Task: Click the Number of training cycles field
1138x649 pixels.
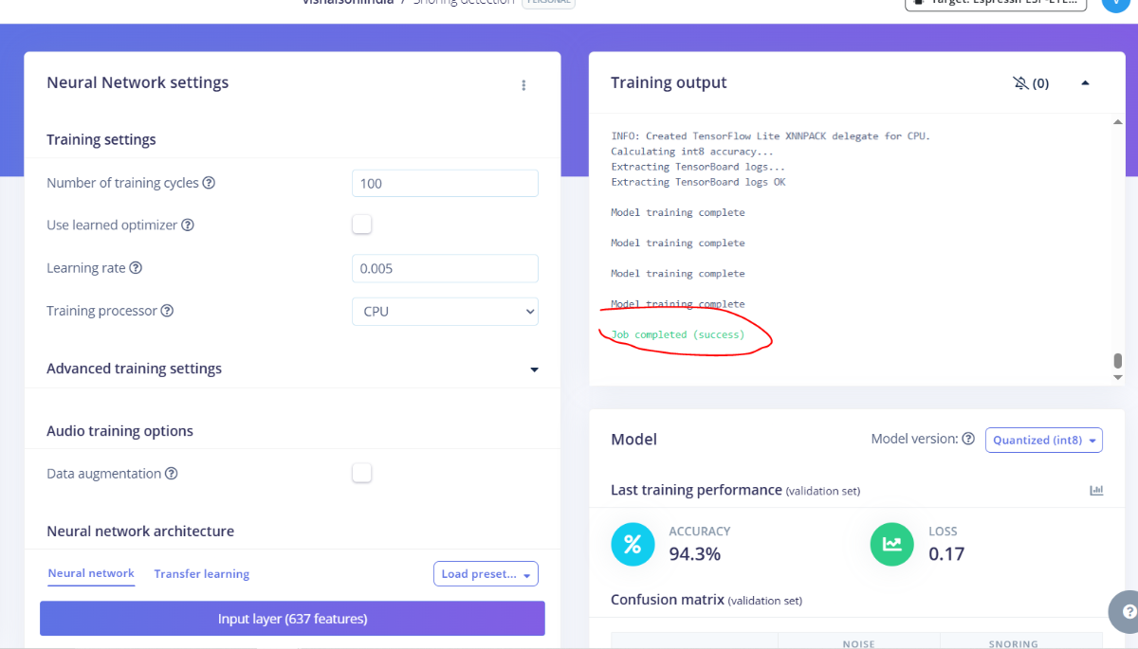Action: coord(445,183)
